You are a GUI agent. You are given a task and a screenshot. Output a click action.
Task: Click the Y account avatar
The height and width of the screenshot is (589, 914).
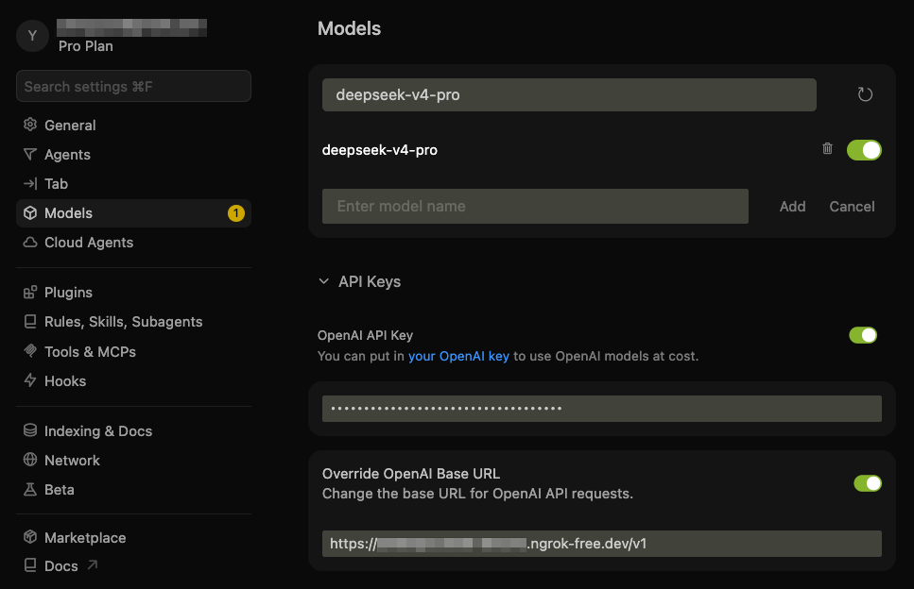(x=33, y=36)
